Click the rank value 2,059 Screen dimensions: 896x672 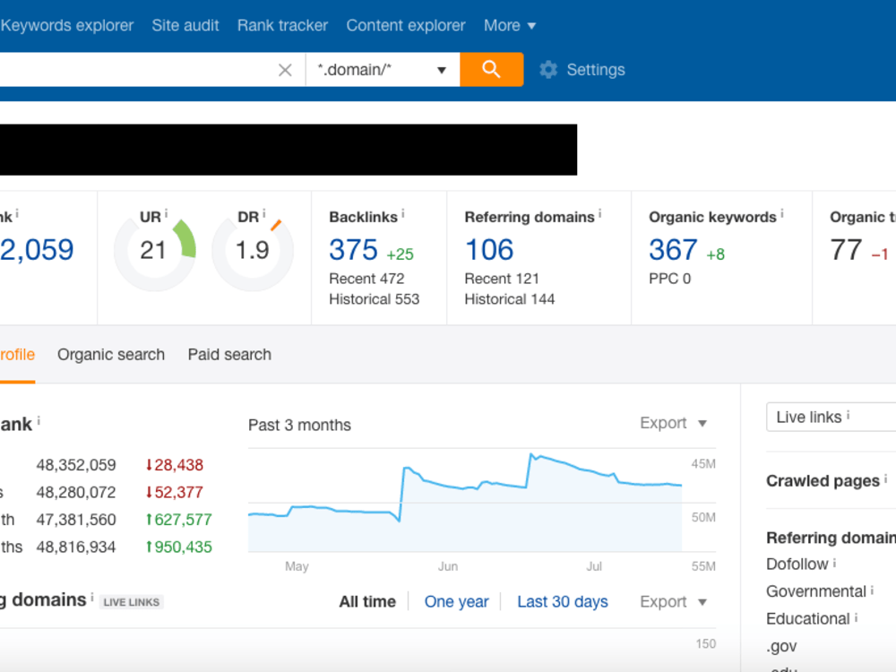click(x=37, y=250)
